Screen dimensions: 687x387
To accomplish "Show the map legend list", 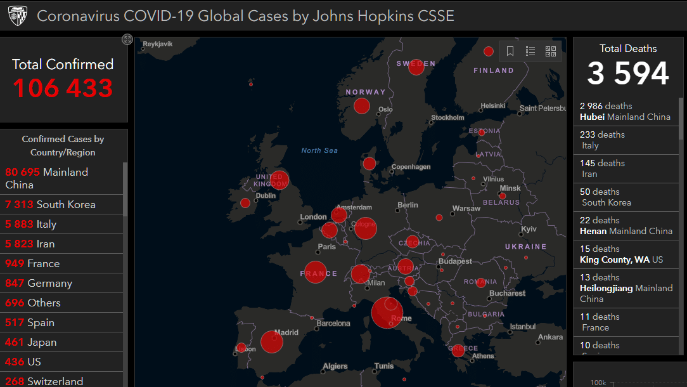I will tap(530, 51).
